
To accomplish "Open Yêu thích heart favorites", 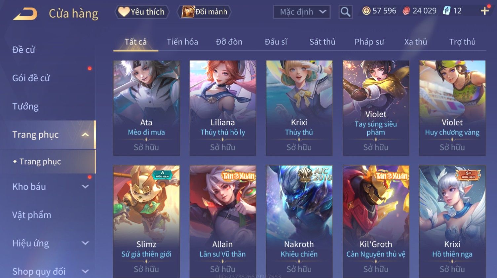I will 142,12.
